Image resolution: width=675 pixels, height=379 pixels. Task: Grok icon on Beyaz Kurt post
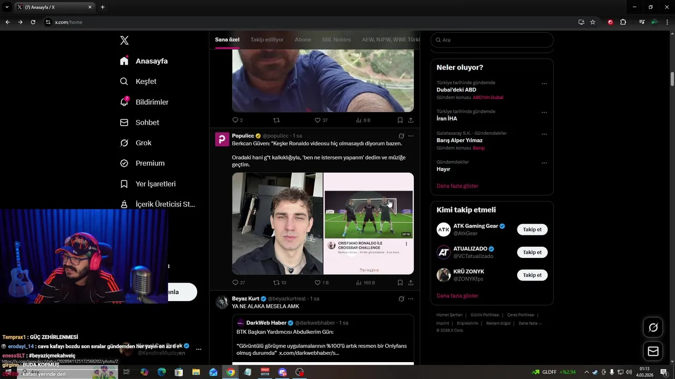coord(401,298)
